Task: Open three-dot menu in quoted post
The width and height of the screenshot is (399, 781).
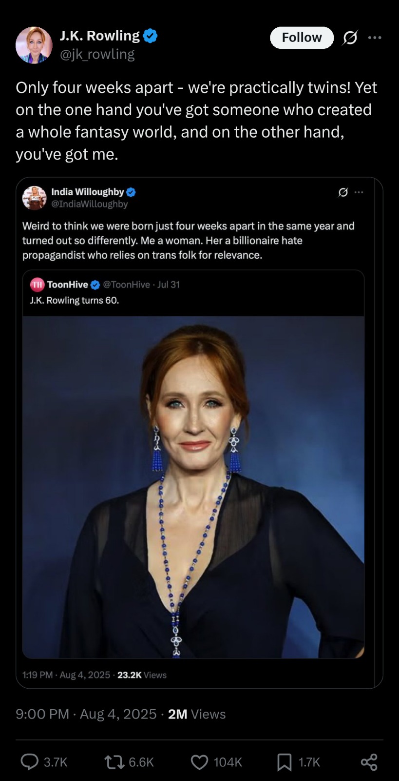Action: click(x=359, y=192)
